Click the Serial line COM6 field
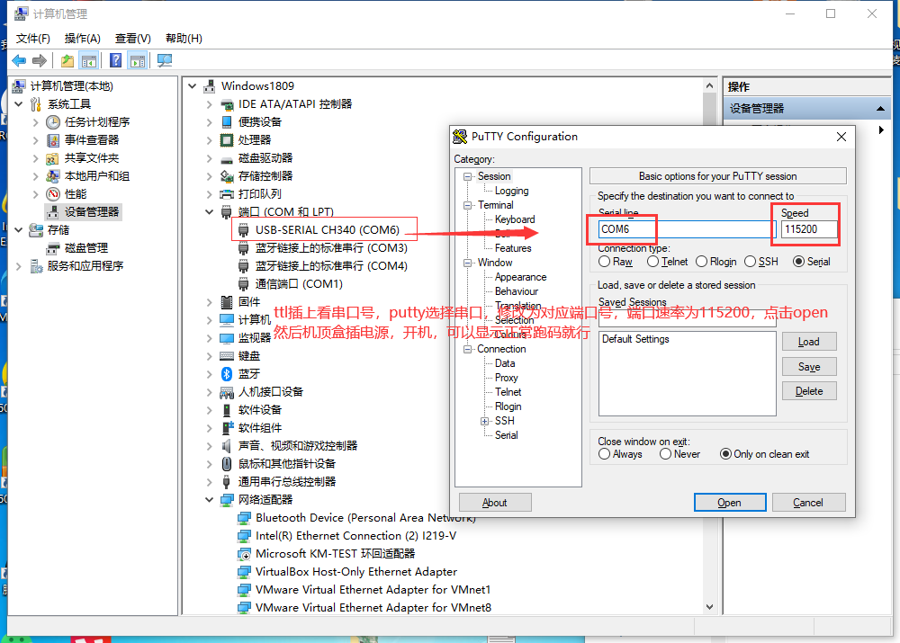This screenshot has height=643, width=900. 687,229
